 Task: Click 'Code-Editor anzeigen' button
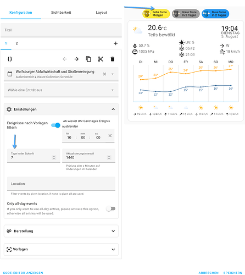[23, 273]
